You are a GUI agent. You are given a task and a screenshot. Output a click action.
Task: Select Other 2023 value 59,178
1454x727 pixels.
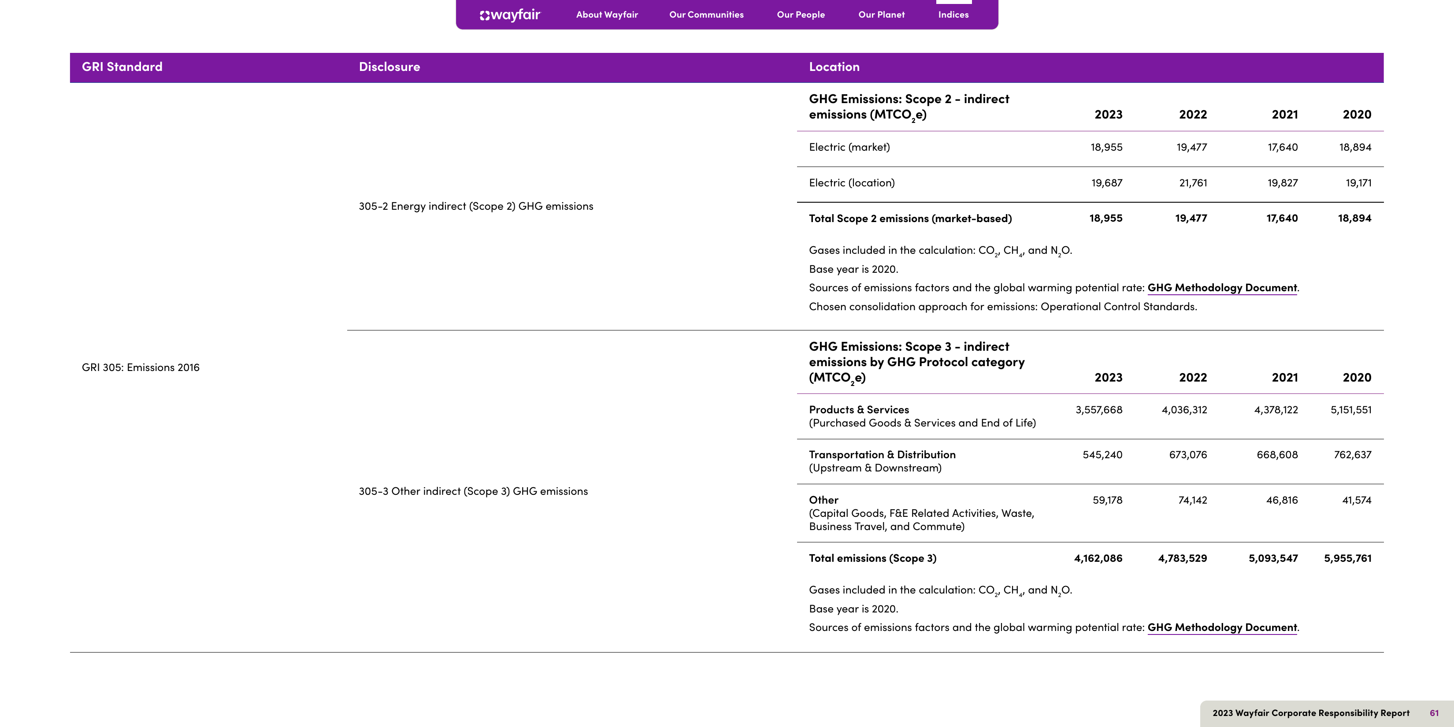(1107, 500)
